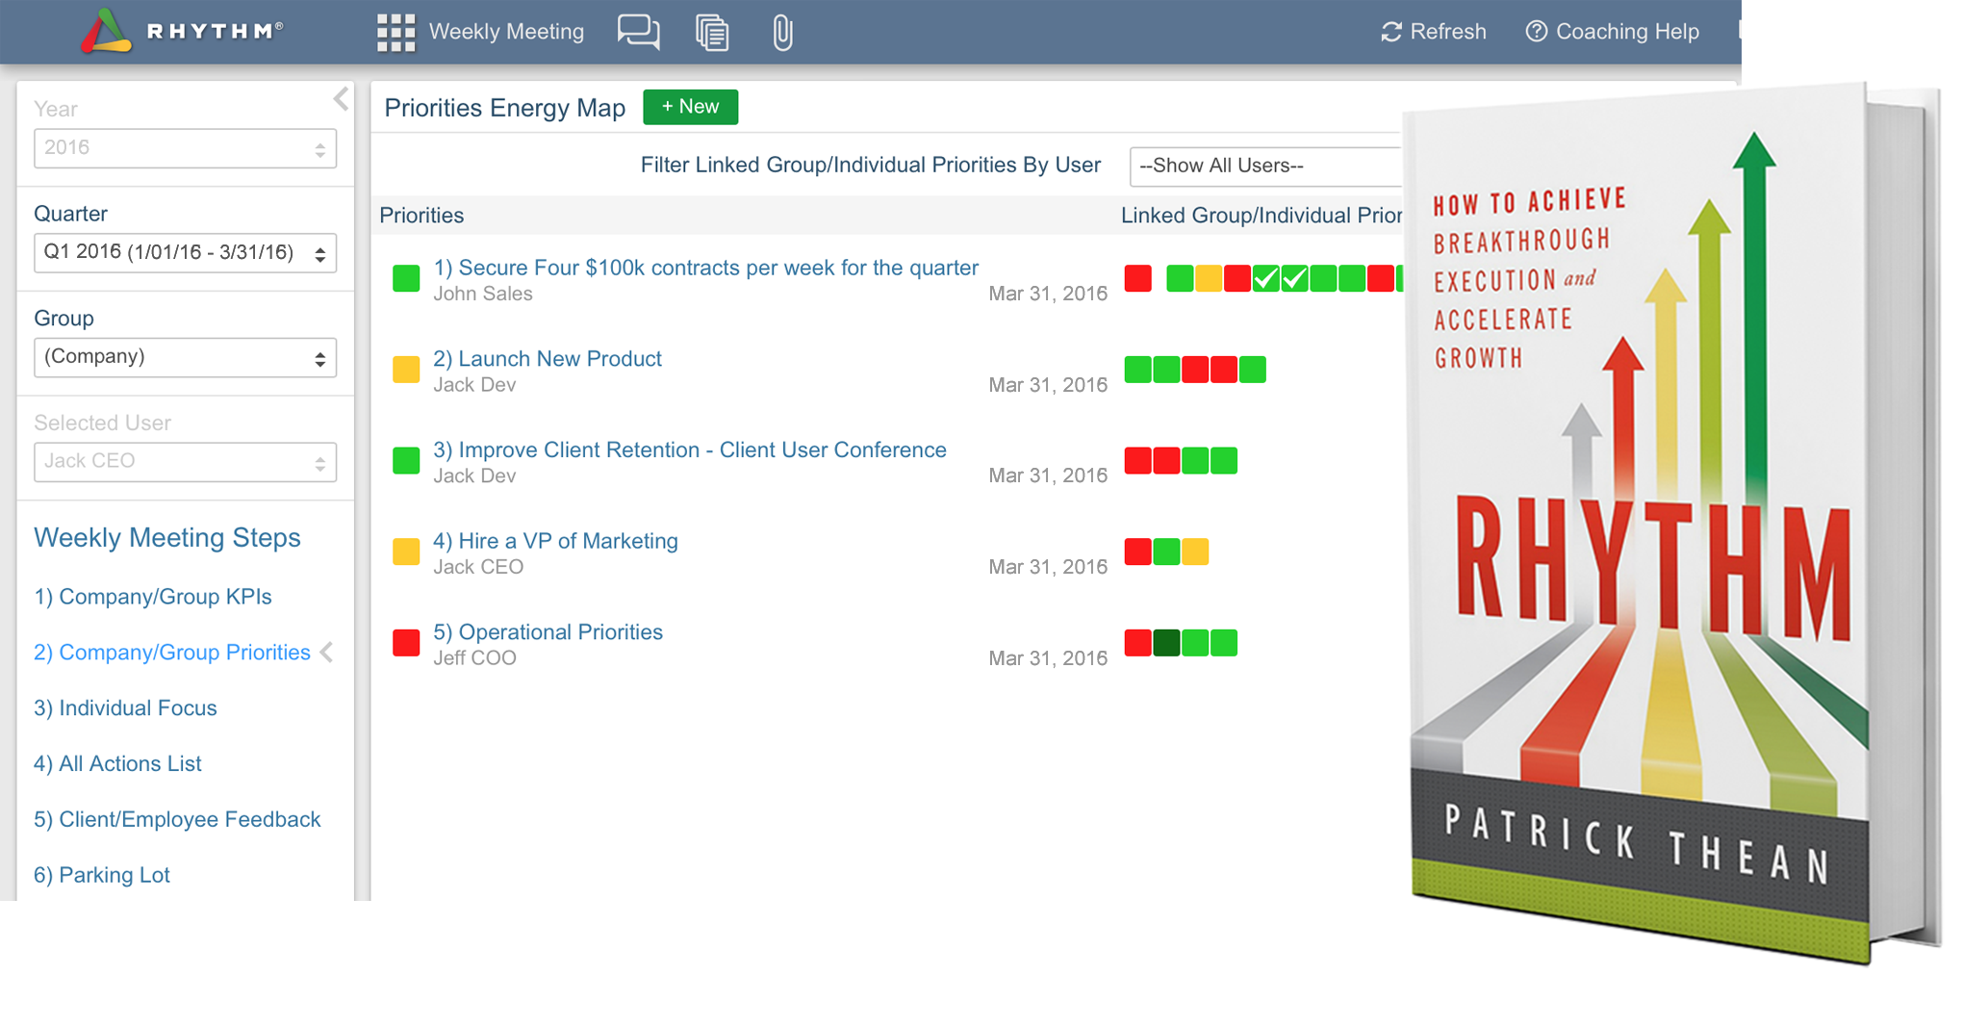This screenshot has width=1988, height=1028.
Task: Click green status swatch of Secure Four contracts
Action: (x=406, y=279)
